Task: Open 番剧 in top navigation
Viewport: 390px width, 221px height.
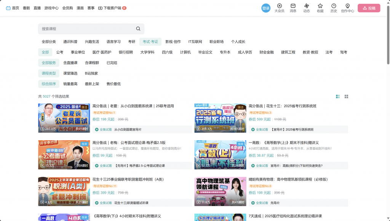Action: point(26,8)
